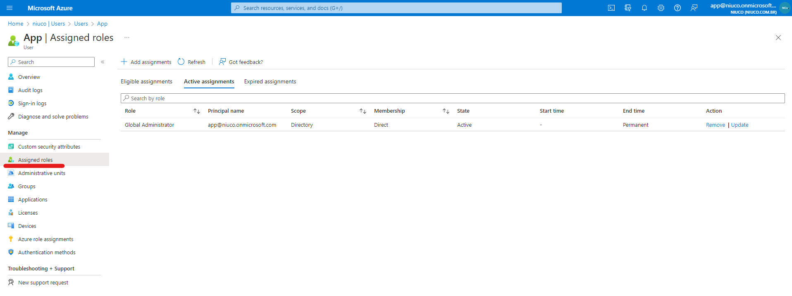Click the Principal name column header
The image size is (792, 296).
click(x=226, y=111)
